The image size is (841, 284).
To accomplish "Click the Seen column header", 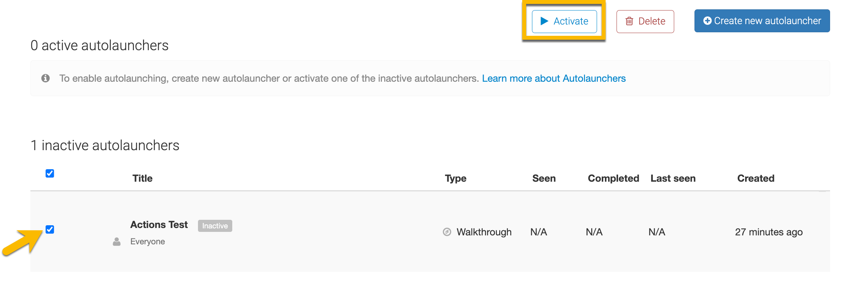I will pyautogui.click(x=544, y=178).
